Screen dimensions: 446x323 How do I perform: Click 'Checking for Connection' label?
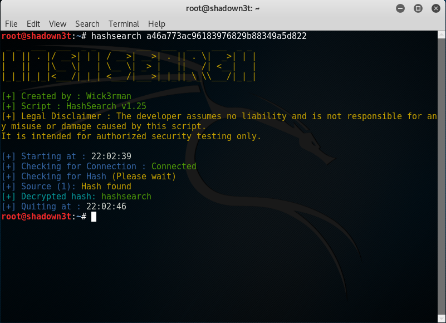click(x=79, y=166)
